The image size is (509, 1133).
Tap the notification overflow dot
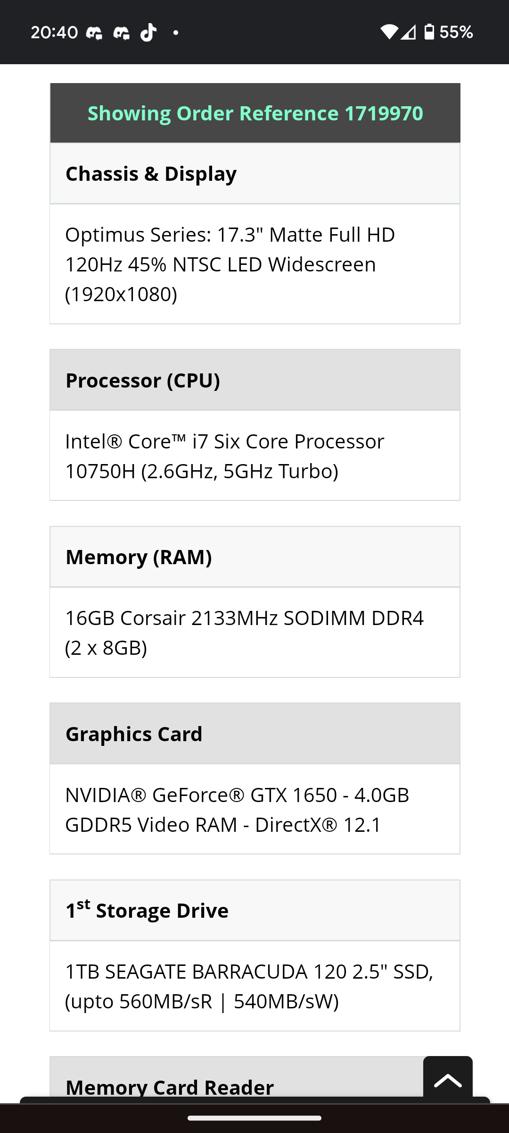(176, 33)
